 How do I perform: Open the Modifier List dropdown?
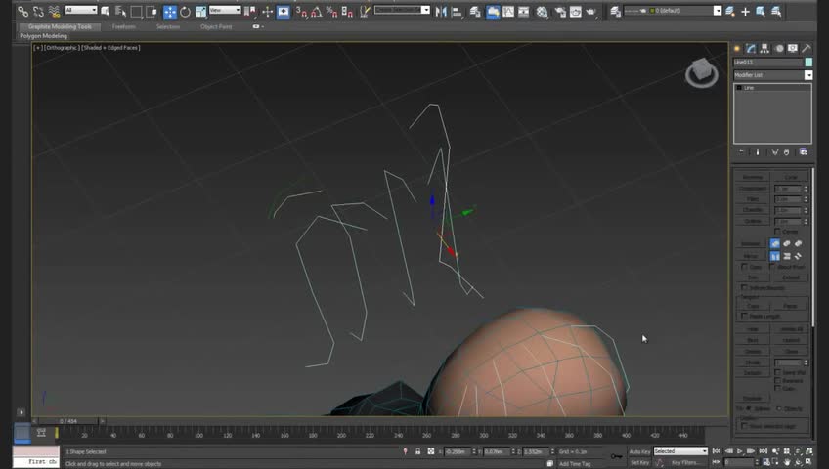[772, 75]
